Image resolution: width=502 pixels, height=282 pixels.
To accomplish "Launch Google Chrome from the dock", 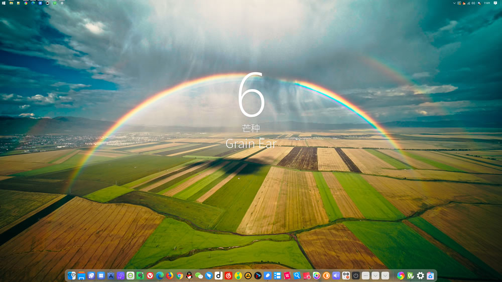I will tap(179, 275).
